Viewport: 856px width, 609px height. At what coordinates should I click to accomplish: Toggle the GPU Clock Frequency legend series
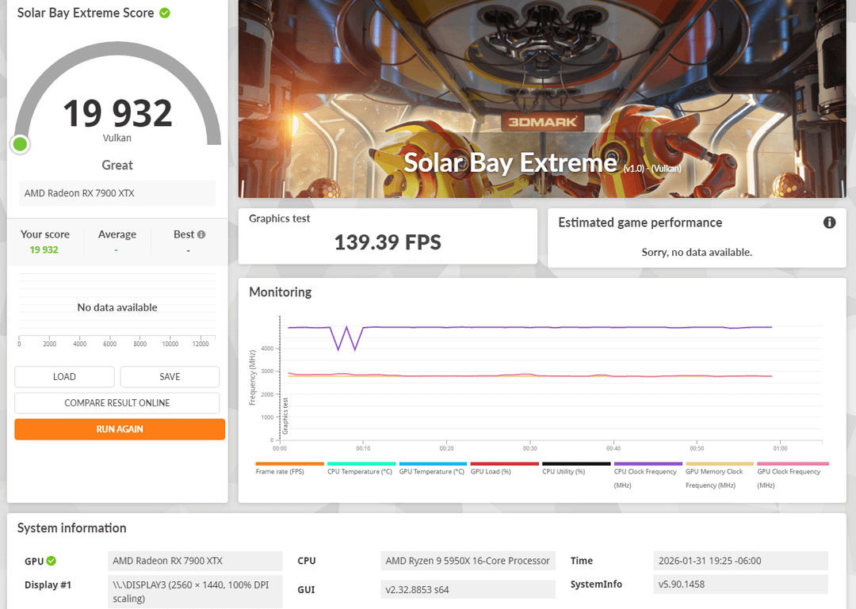click(791, 472)
